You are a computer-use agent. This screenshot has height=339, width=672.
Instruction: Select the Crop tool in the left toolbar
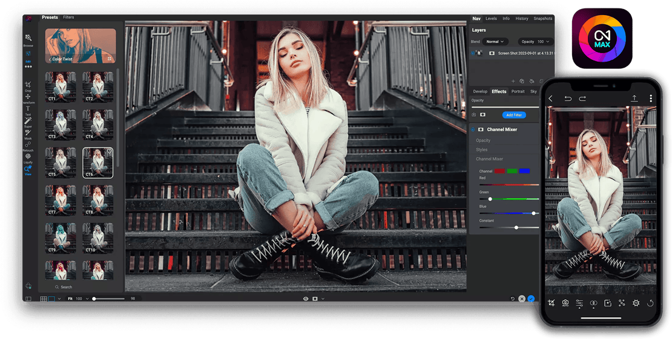click(x=28, y=85)
